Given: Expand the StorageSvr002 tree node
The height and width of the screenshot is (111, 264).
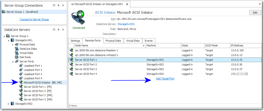Looking at the screenshot, I should [8, 104].
